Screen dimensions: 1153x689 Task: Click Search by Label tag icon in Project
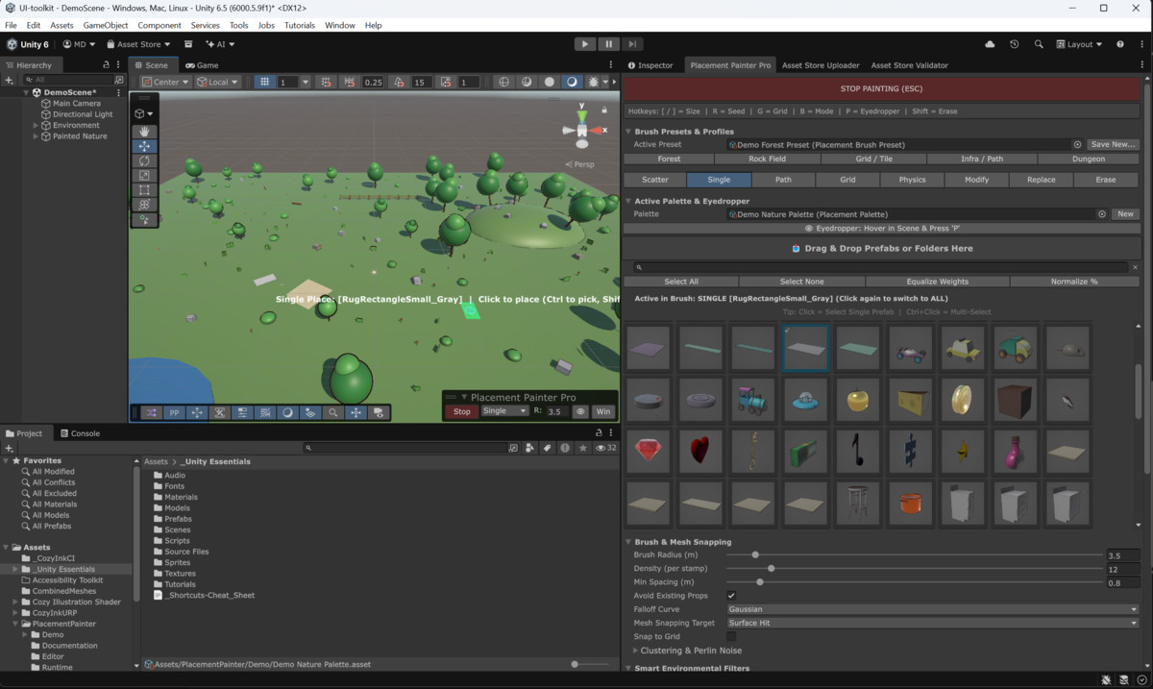click(x=547, y=448)
